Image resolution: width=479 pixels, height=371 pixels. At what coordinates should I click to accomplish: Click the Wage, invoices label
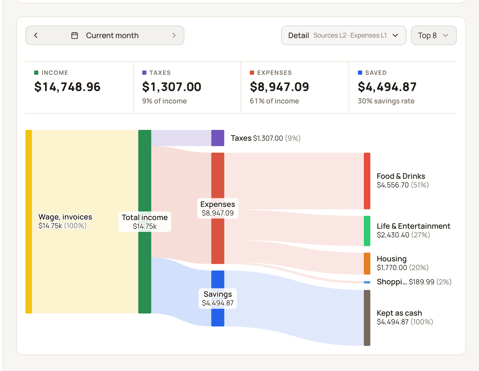[65, 221]
